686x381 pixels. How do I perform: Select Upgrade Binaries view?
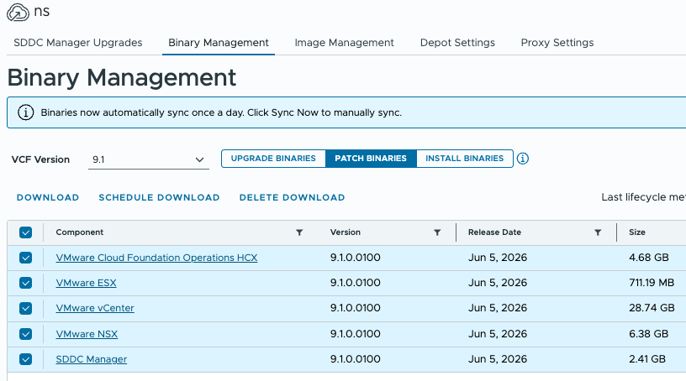point(273,159)
